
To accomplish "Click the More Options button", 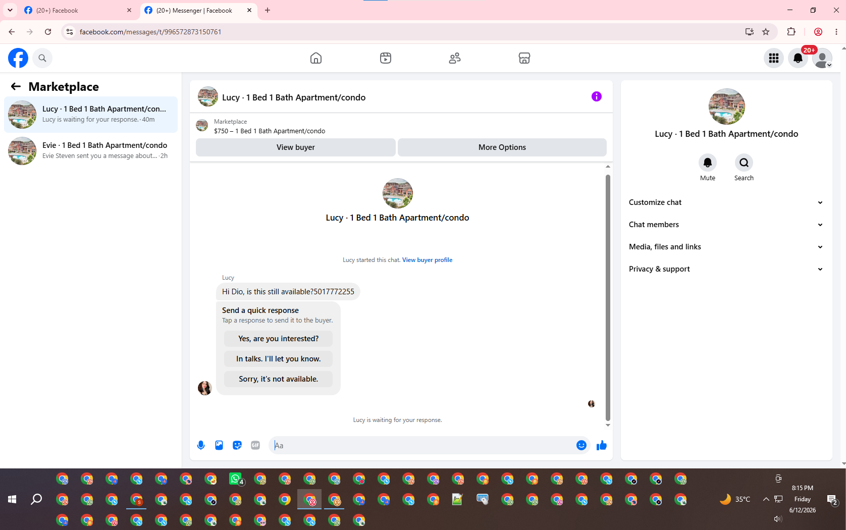I will coord(502,147).
